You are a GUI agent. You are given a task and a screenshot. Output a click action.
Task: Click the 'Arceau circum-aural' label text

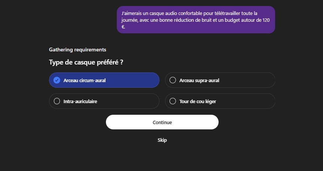pos(85,80)
